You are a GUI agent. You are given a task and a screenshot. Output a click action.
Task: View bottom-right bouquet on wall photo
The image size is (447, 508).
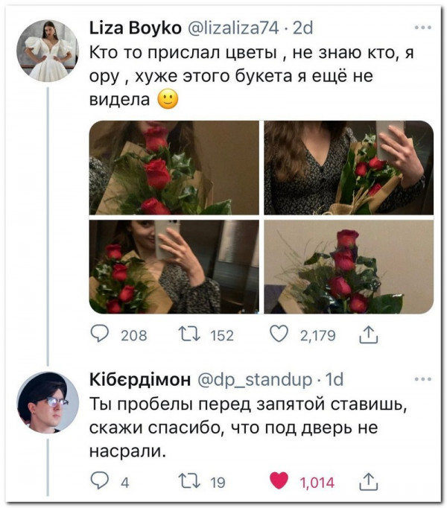coord(348,266)
